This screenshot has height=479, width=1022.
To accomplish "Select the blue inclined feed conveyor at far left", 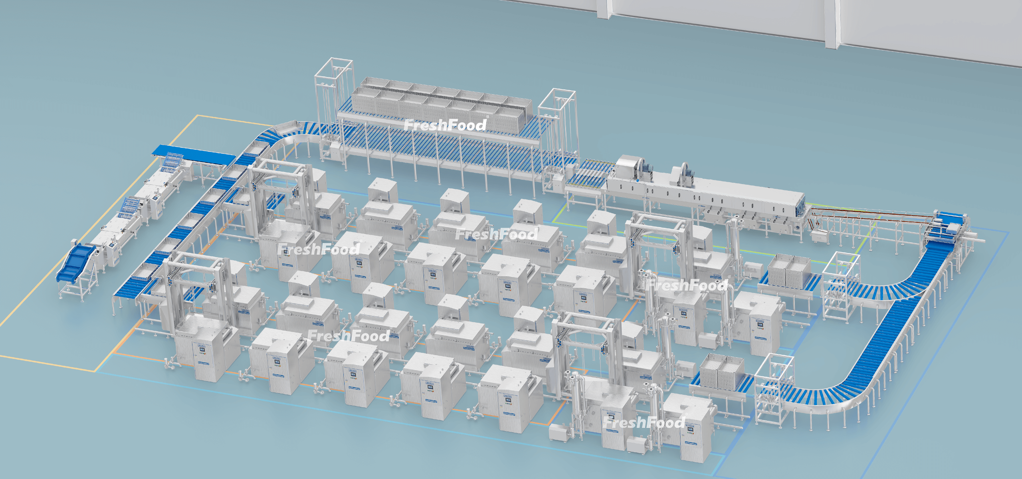I will tap(77, 264).
